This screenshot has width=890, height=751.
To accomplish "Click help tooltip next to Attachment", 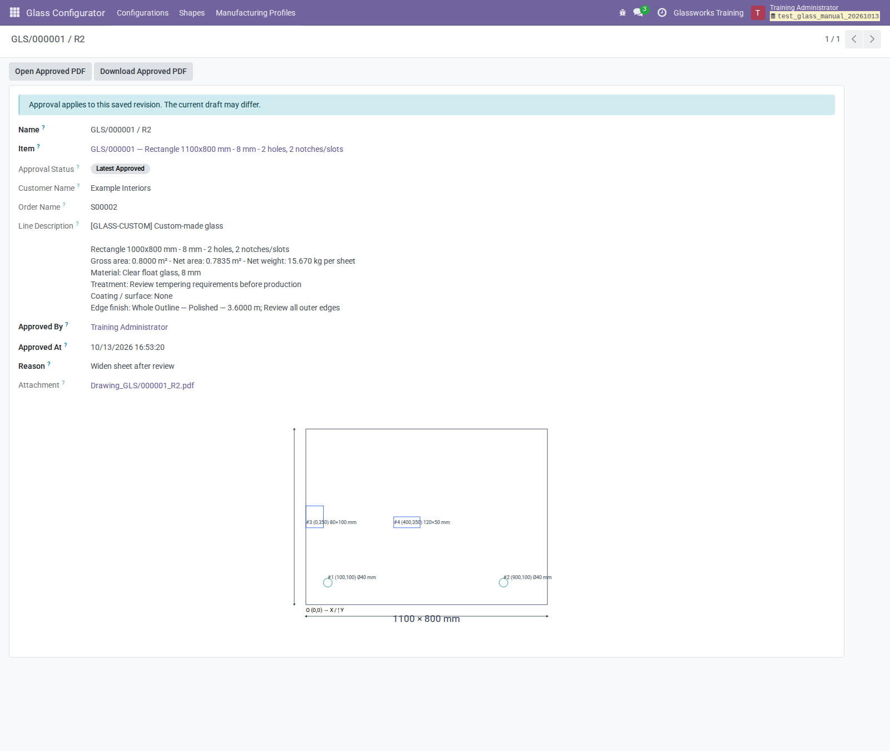I will (x=63, y=383).
